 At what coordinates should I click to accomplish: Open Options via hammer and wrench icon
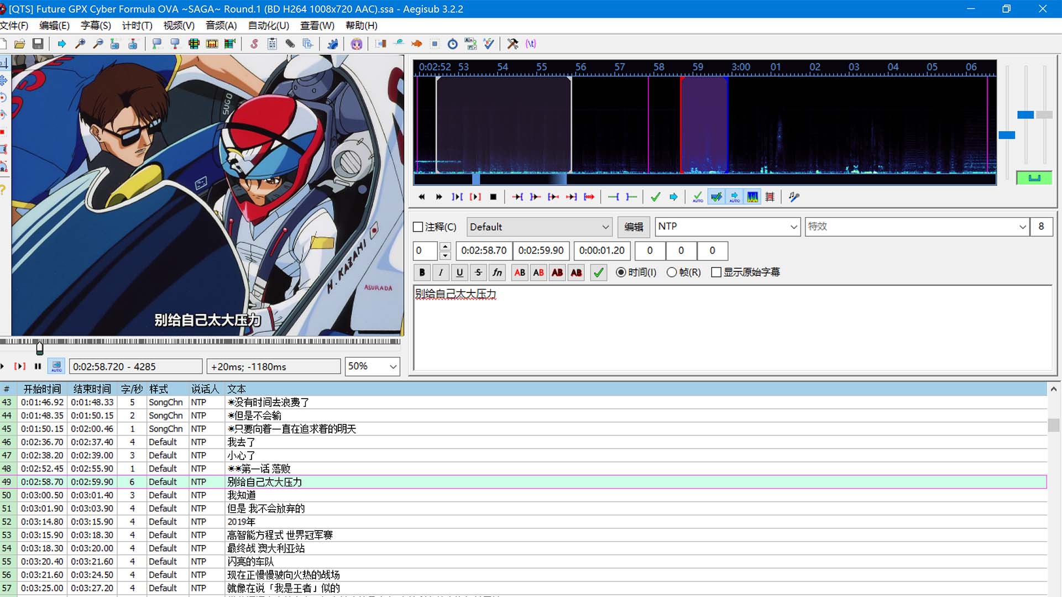(512, 44)
